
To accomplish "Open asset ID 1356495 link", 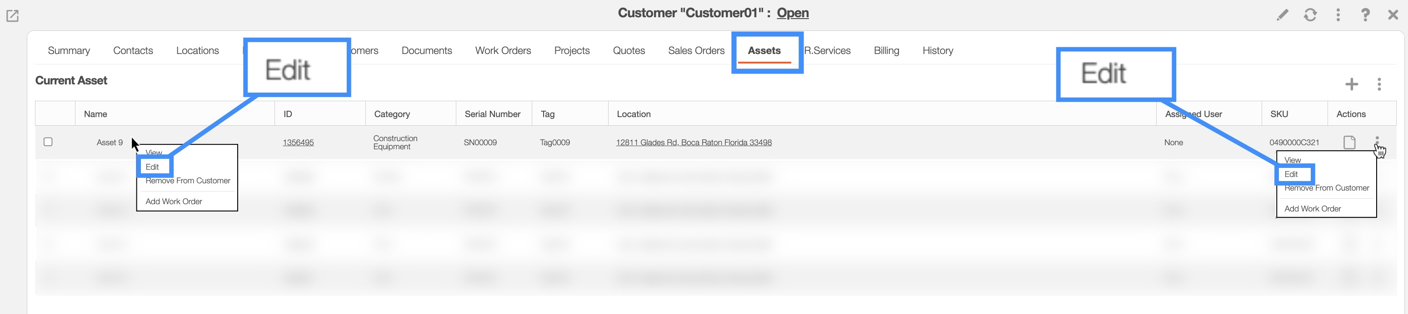I will 298,142.
